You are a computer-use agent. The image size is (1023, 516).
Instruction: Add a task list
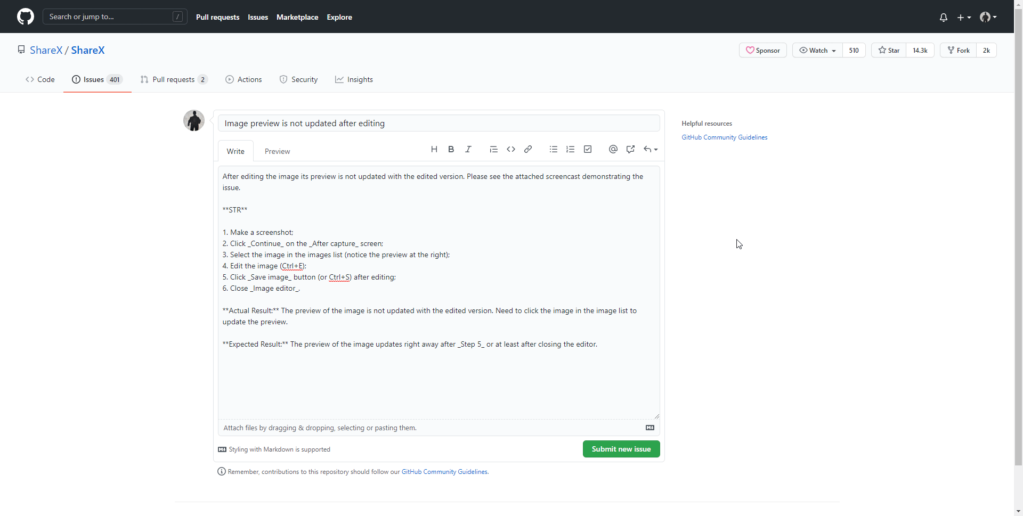point(588,150)
